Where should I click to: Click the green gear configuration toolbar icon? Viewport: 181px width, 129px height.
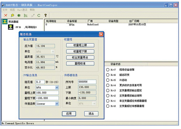point(19,15)
